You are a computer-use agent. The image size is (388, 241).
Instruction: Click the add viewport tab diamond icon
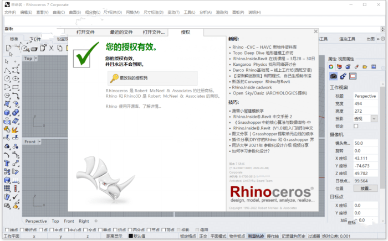click(x=96, y=221)
